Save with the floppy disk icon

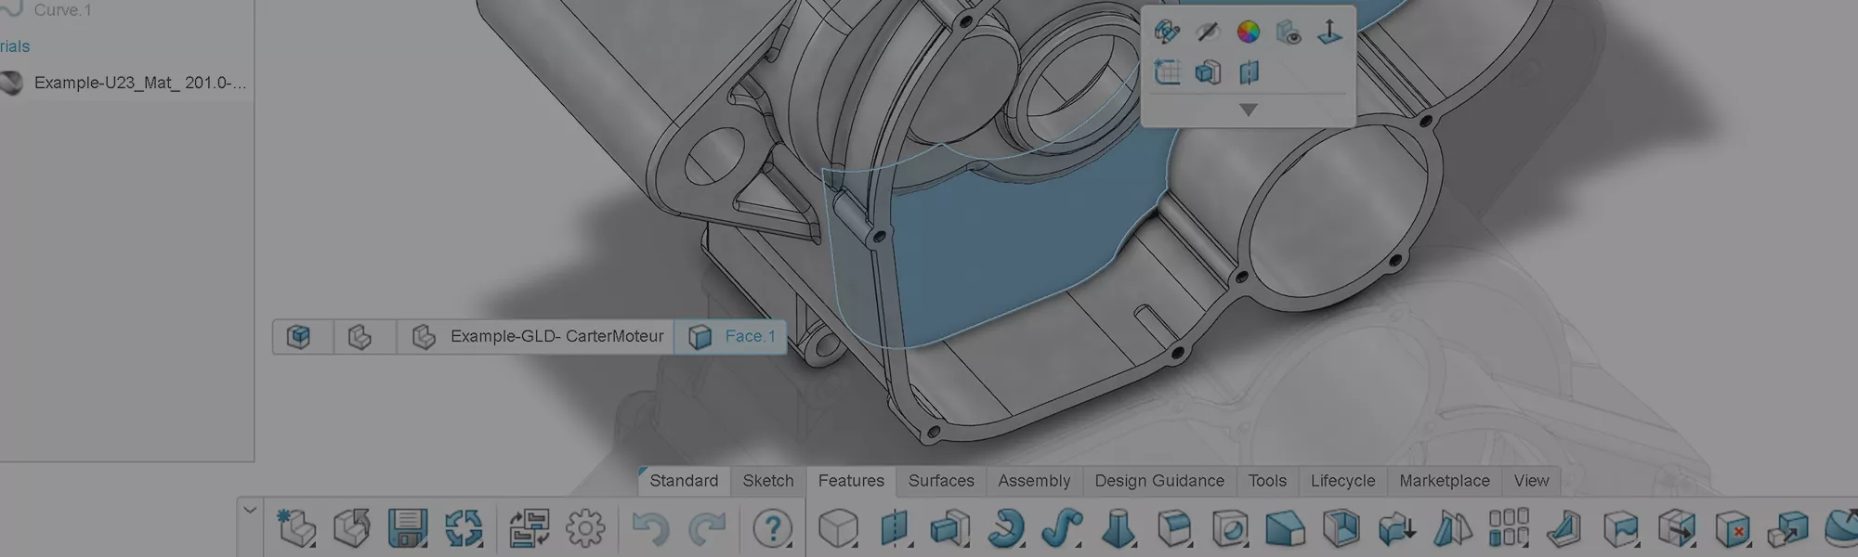408,527
